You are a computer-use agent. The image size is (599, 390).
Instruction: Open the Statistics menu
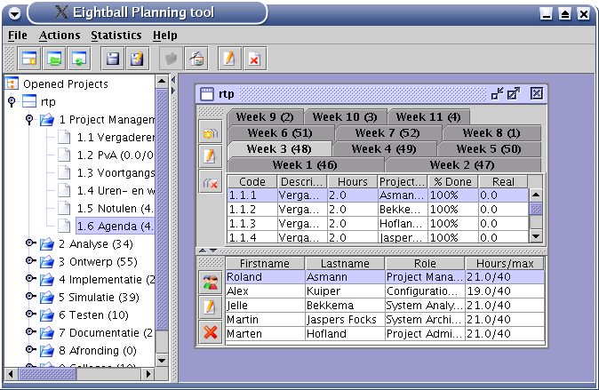point(116,36)
